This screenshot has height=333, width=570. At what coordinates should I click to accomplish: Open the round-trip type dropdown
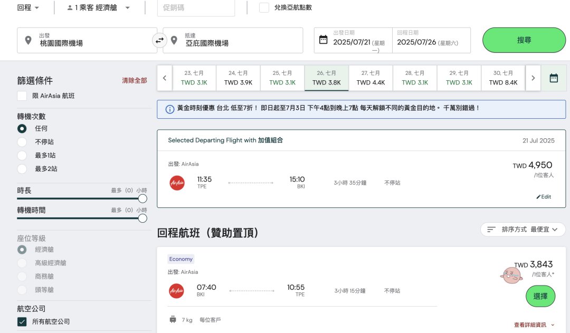(x=28, y=7)
